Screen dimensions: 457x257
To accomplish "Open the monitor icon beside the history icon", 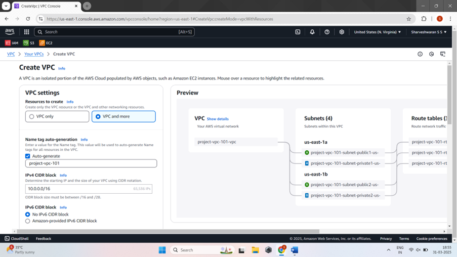I will click(x=443, y=54).
